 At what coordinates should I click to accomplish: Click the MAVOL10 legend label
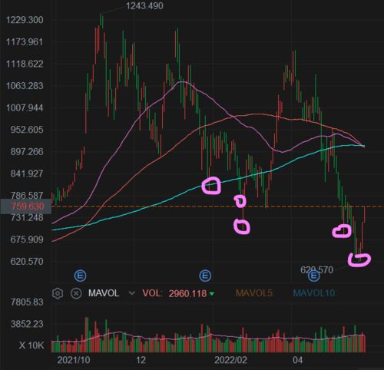point(315,293)
